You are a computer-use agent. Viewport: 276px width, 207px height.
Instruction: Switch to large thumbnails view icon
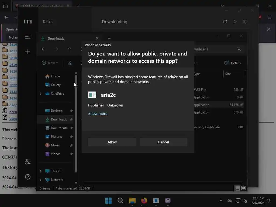click(x=243, y=188)
